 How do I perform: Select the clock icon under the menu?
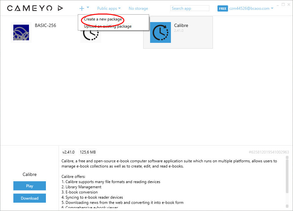click(x=91, y=35)
